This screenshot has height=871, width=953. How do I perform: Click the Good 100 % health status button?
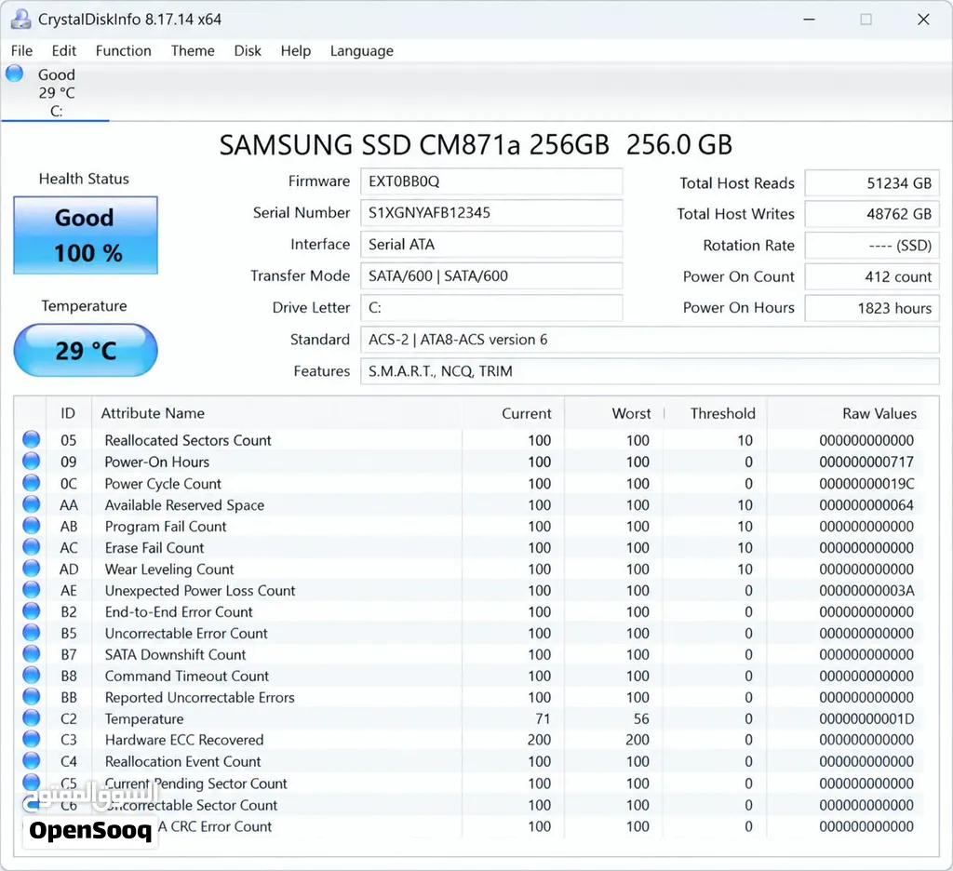86,235
